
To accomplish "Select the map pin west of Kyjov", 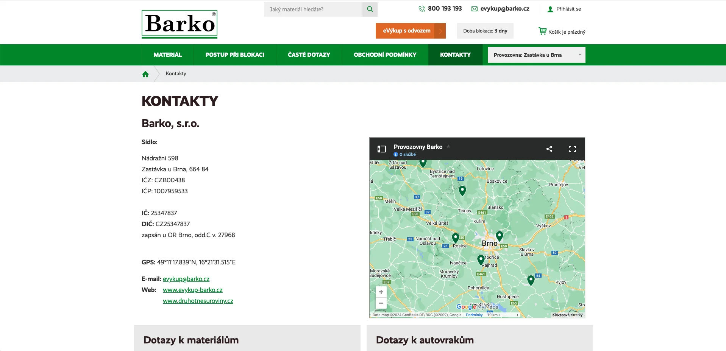I will pos(531,280).
